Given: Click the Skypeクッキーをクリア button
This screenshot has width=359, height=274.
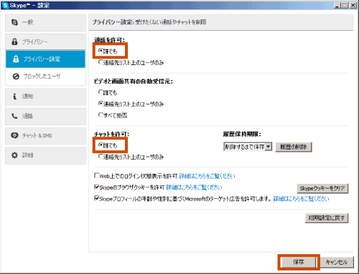Looking at the screenshot, I should click(x=322, y=188).
